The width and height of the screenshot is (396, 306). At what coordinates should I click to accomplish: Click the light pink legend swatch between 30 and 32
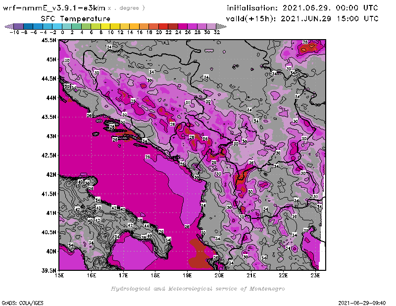[x=211, y=27]
